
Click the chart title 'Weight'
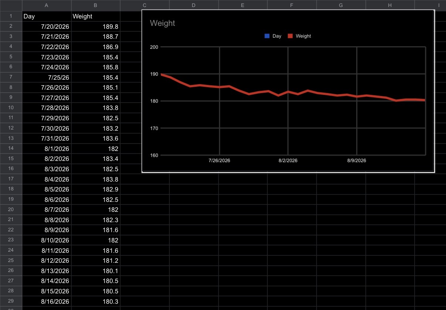162,23
